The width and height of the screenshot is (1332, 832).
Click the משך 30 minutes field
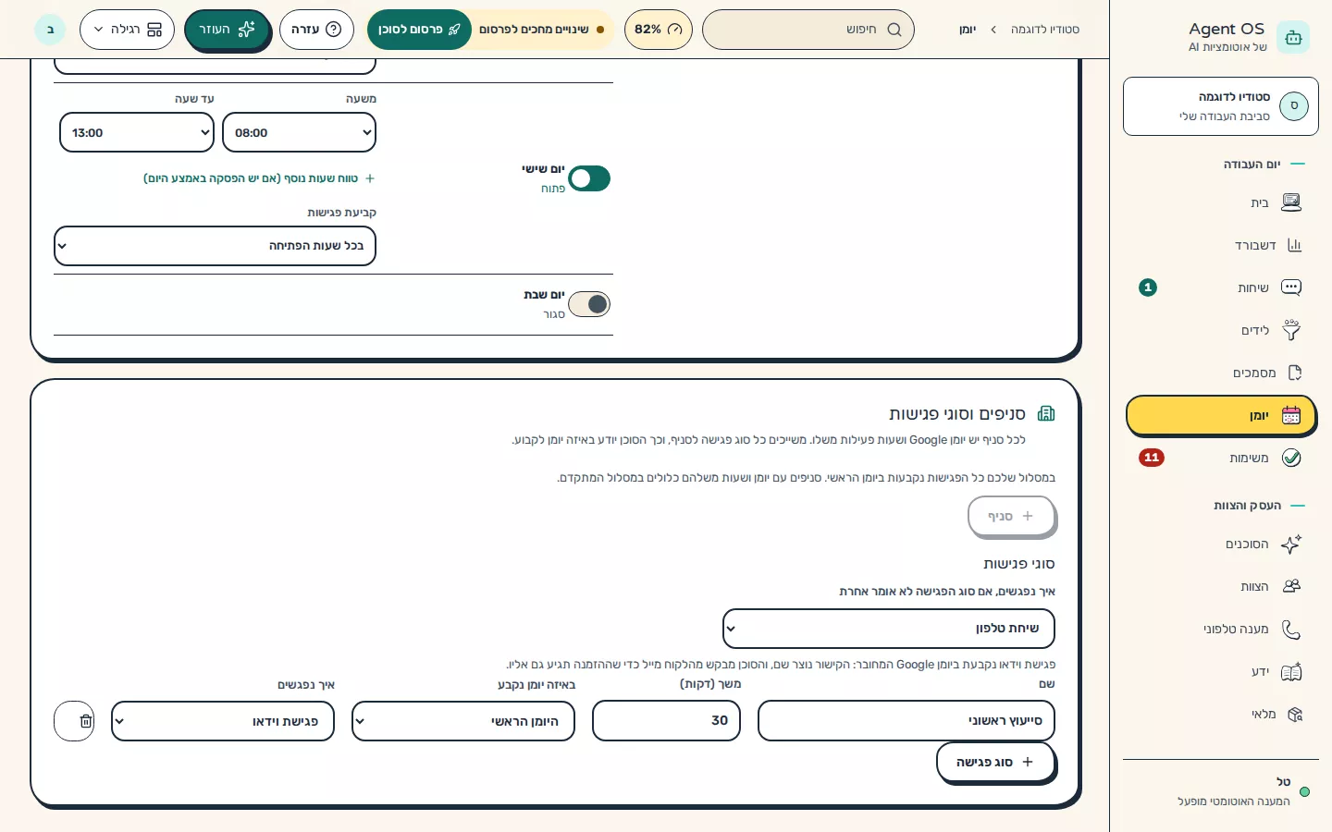(666, 721)
